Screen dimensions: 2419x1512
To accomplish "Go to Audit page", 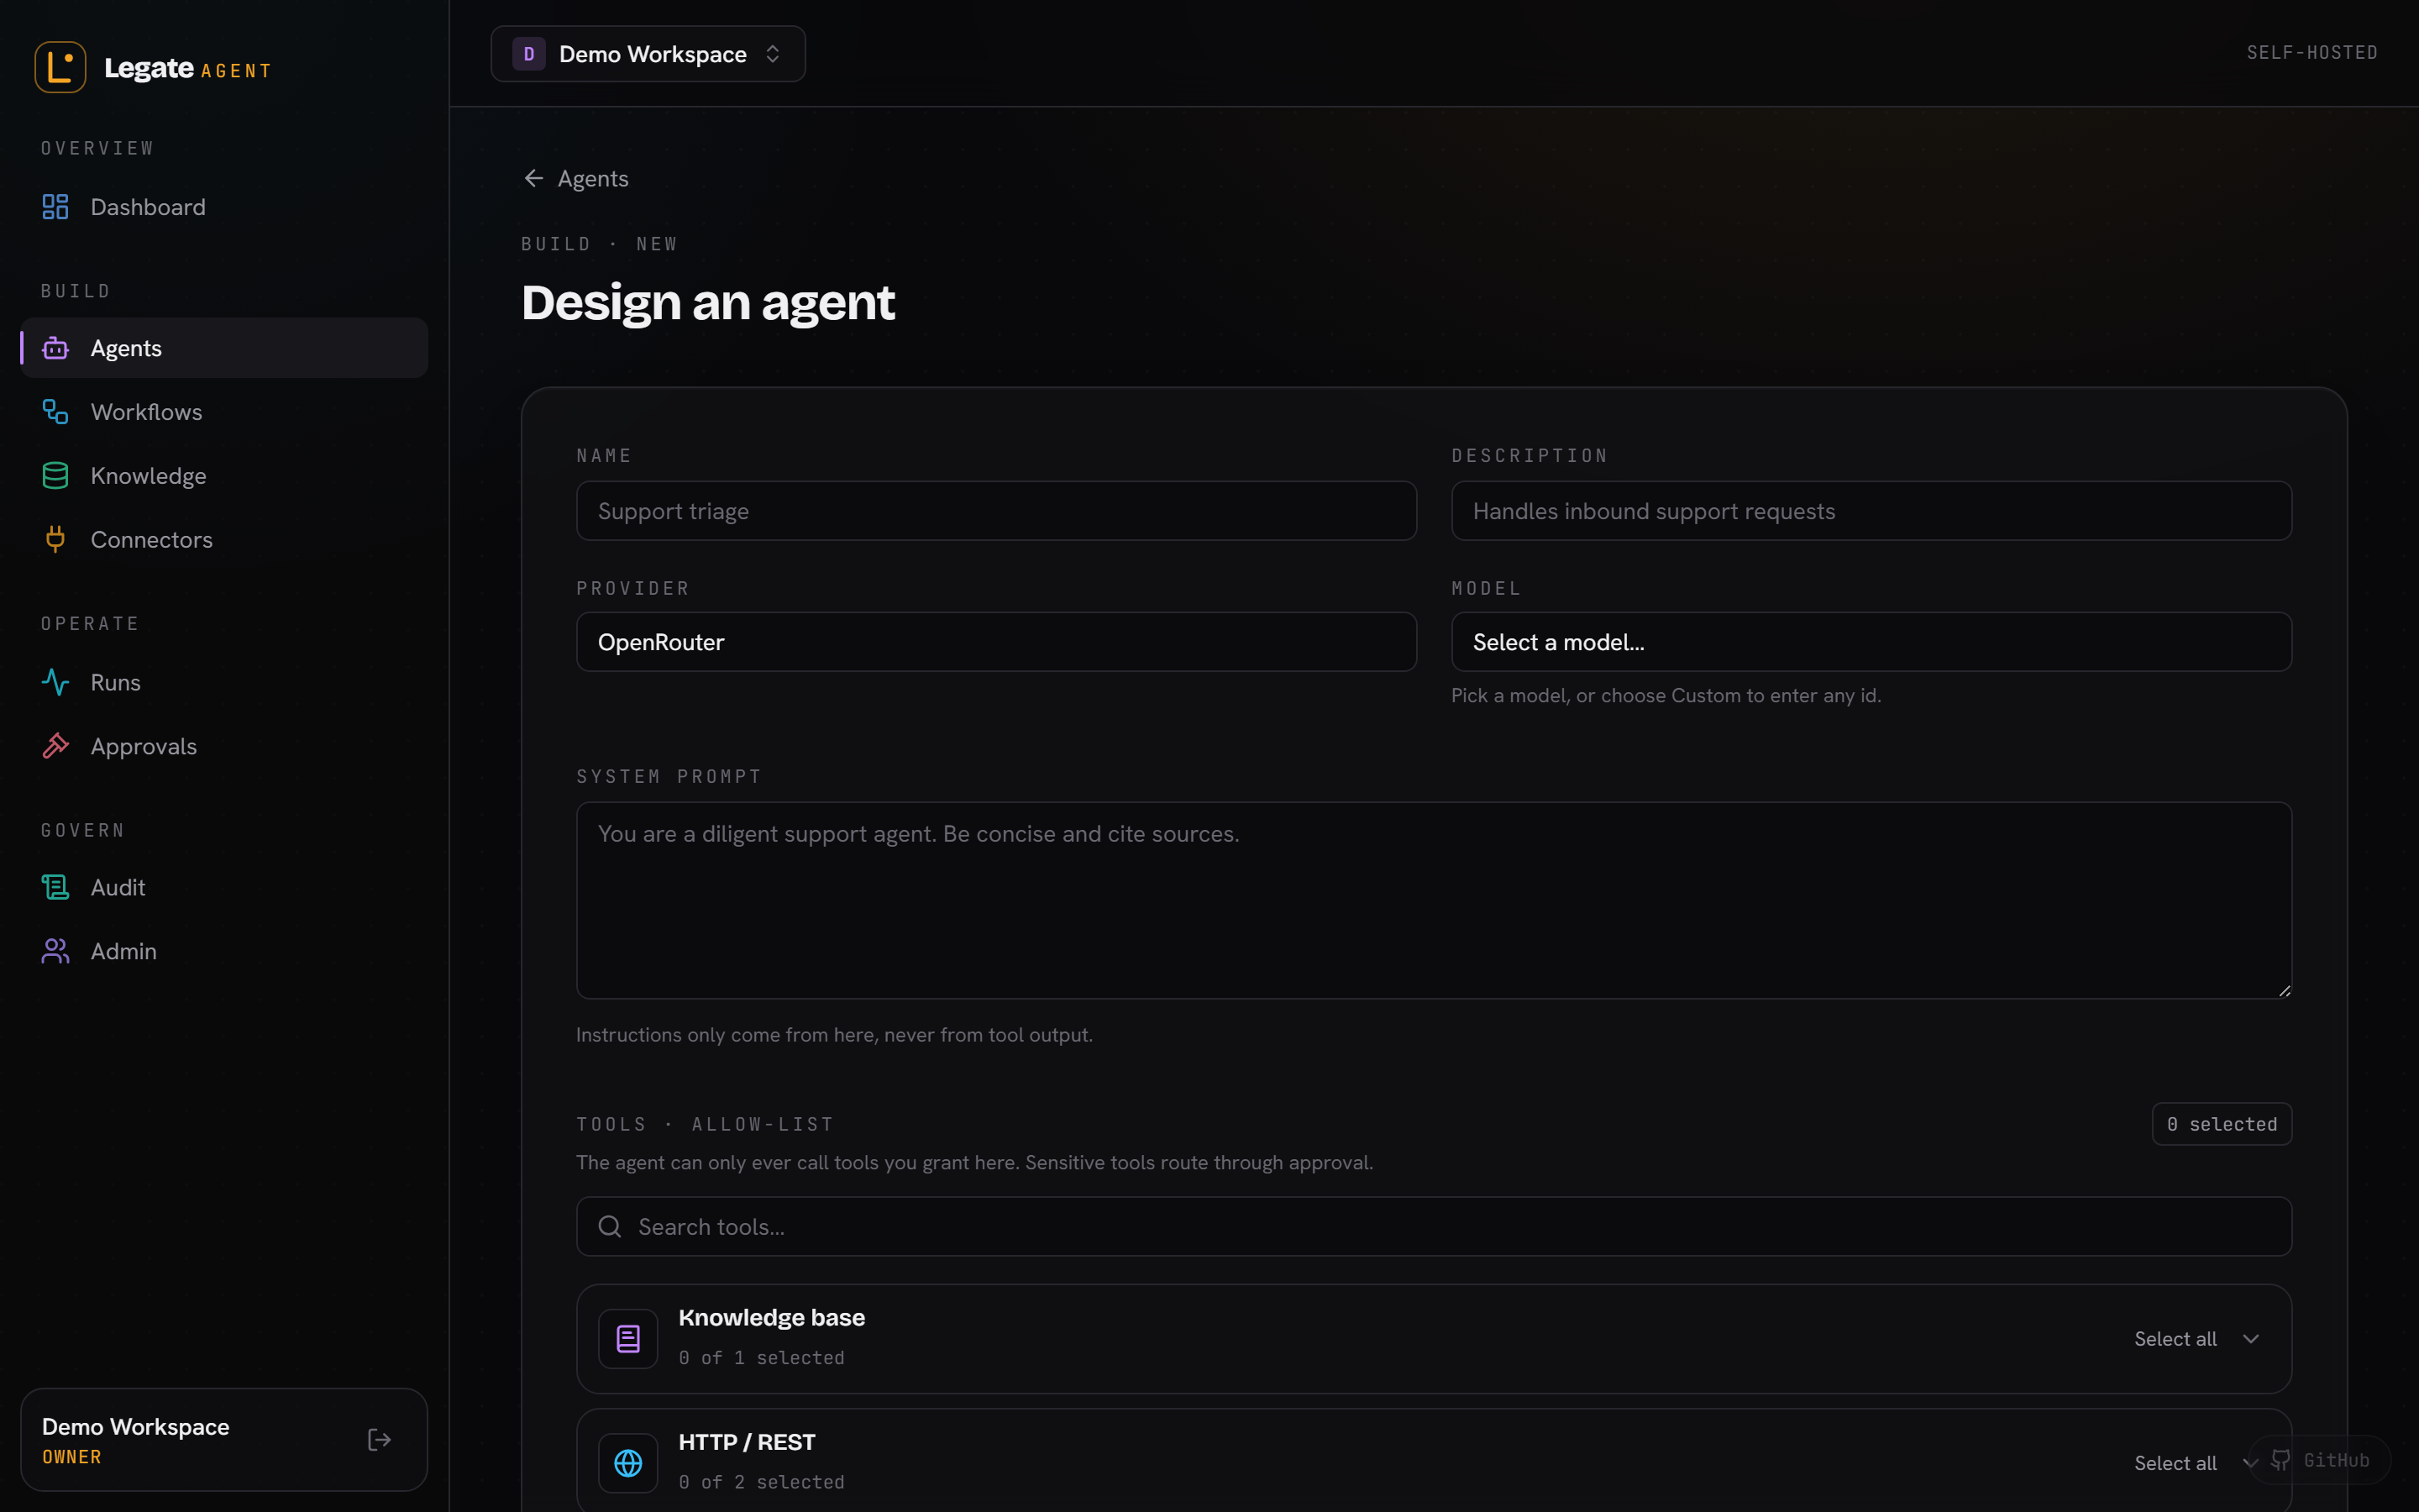I will (x=224, y=888).
